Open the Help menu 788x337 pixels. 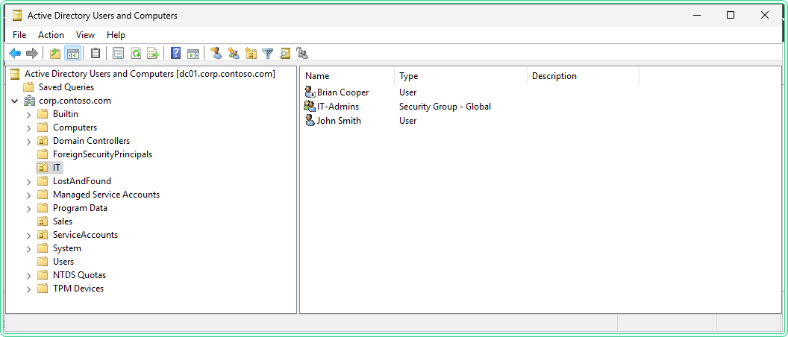click(116, 34)
